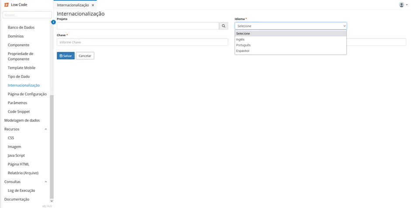Screen dimensions: 411x208
Task: Collapse the sidebar with the blue arrow
Action: pyautogui.click(x=53, y=22)
